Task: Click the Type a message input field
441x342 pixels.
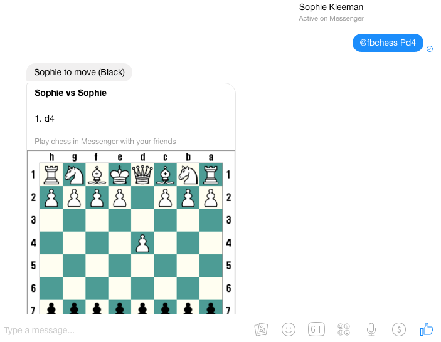Action: pos(124,330)
